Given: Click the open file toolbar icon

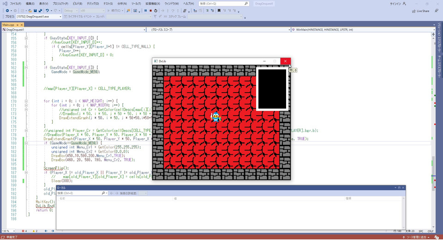Looking at the screenshot, I should coord(30,11).
